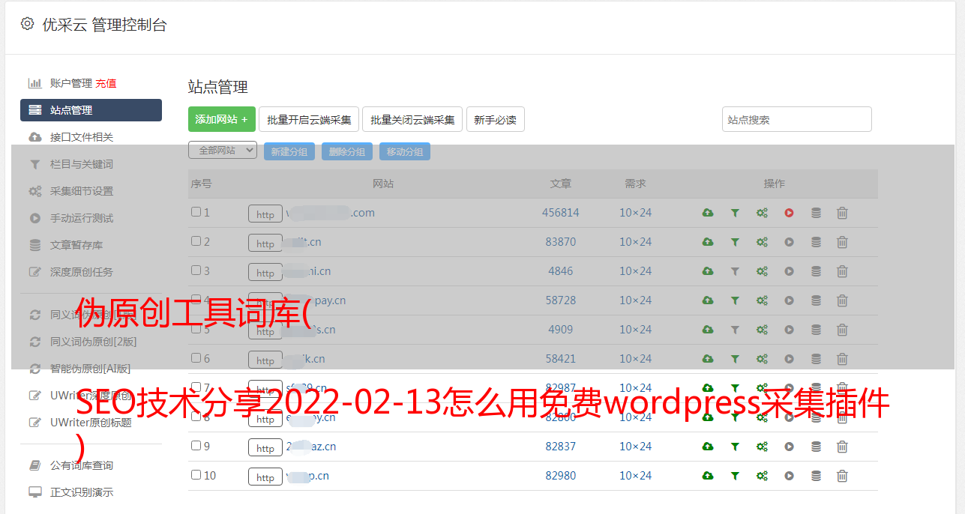The width and height of the screenshot is (965, 514).
Task: Tick the checkbox for site row 6
Action: (x=196, y=358)
